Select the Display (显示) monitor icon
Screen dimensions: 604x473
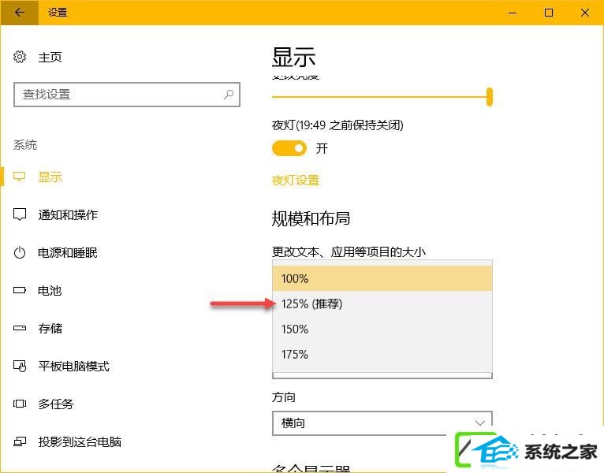coord(19,177)
